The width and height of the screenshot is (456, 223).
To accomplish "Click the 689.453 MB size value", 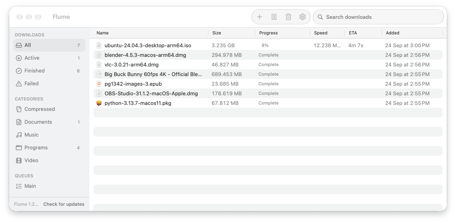I will pos(226,74).
